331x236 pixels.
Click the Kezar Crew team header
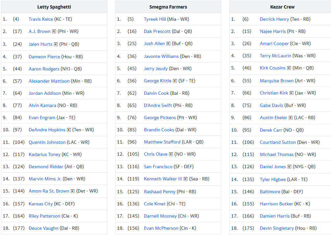tap(282, 7)
